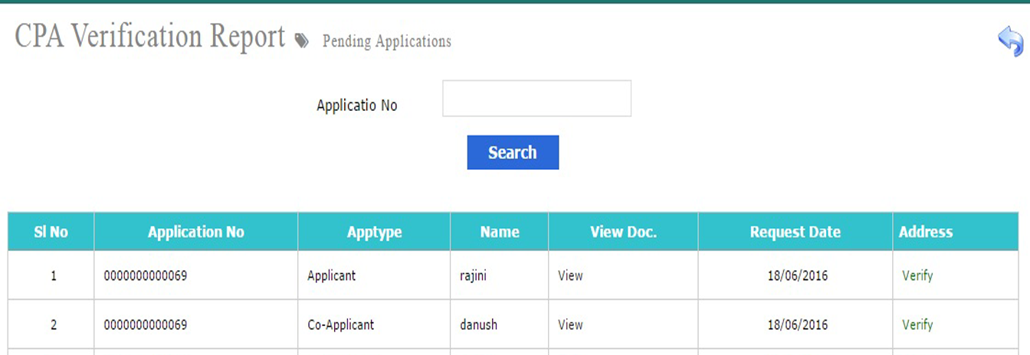This screenshot has width=1030, height=355.
Task: Verify address for rajini
Action: pyautogui.click(x=917, y=275)
